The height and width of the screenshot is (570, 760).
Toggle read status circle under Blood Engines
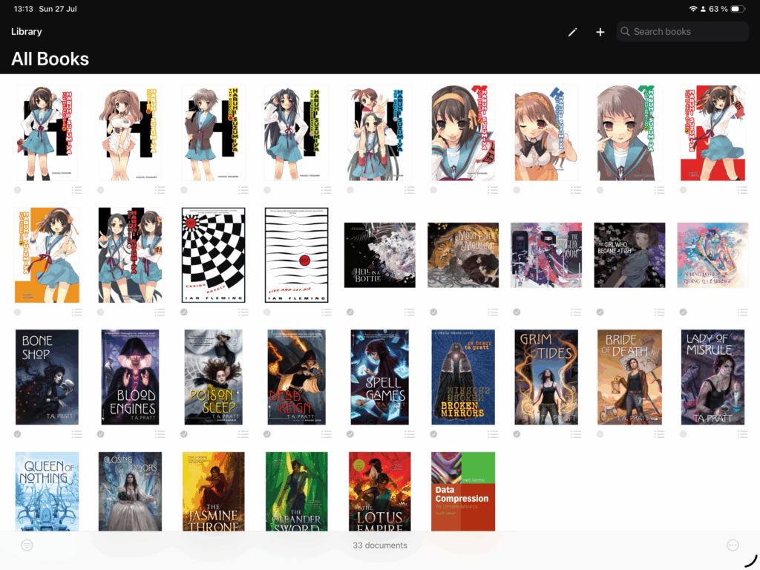pos(100,434)
